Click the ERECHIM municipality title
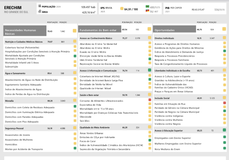The width and height of the screenshot is (229, 160). click(13, 7)
